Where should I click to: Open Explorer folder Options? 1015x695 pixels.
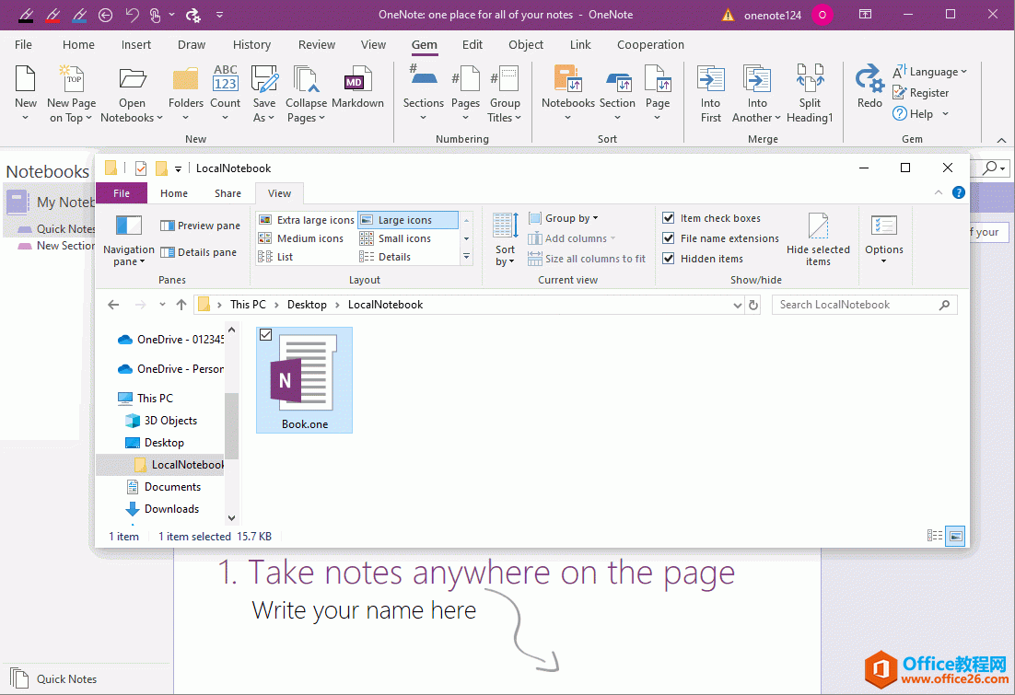click(883, 241)
